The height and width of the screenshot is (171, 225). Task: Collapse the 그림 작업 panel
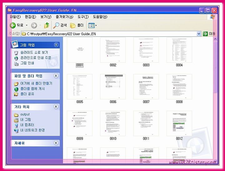point(56,45)
